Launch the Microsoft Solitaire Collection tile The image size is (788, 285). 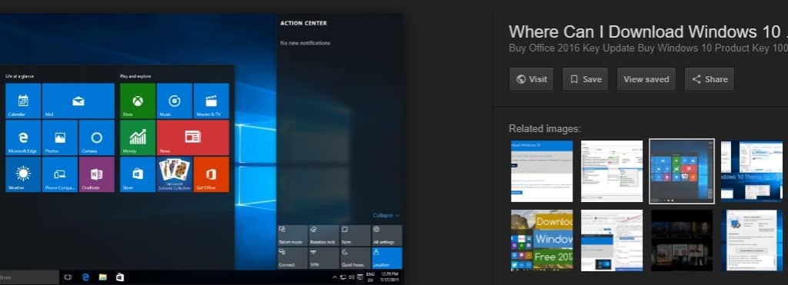click(x=175, y=174)
